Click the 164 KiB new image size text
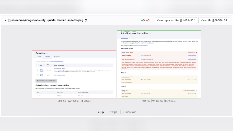The height and width of the screenshot is (131, 233). pos(146,101)
